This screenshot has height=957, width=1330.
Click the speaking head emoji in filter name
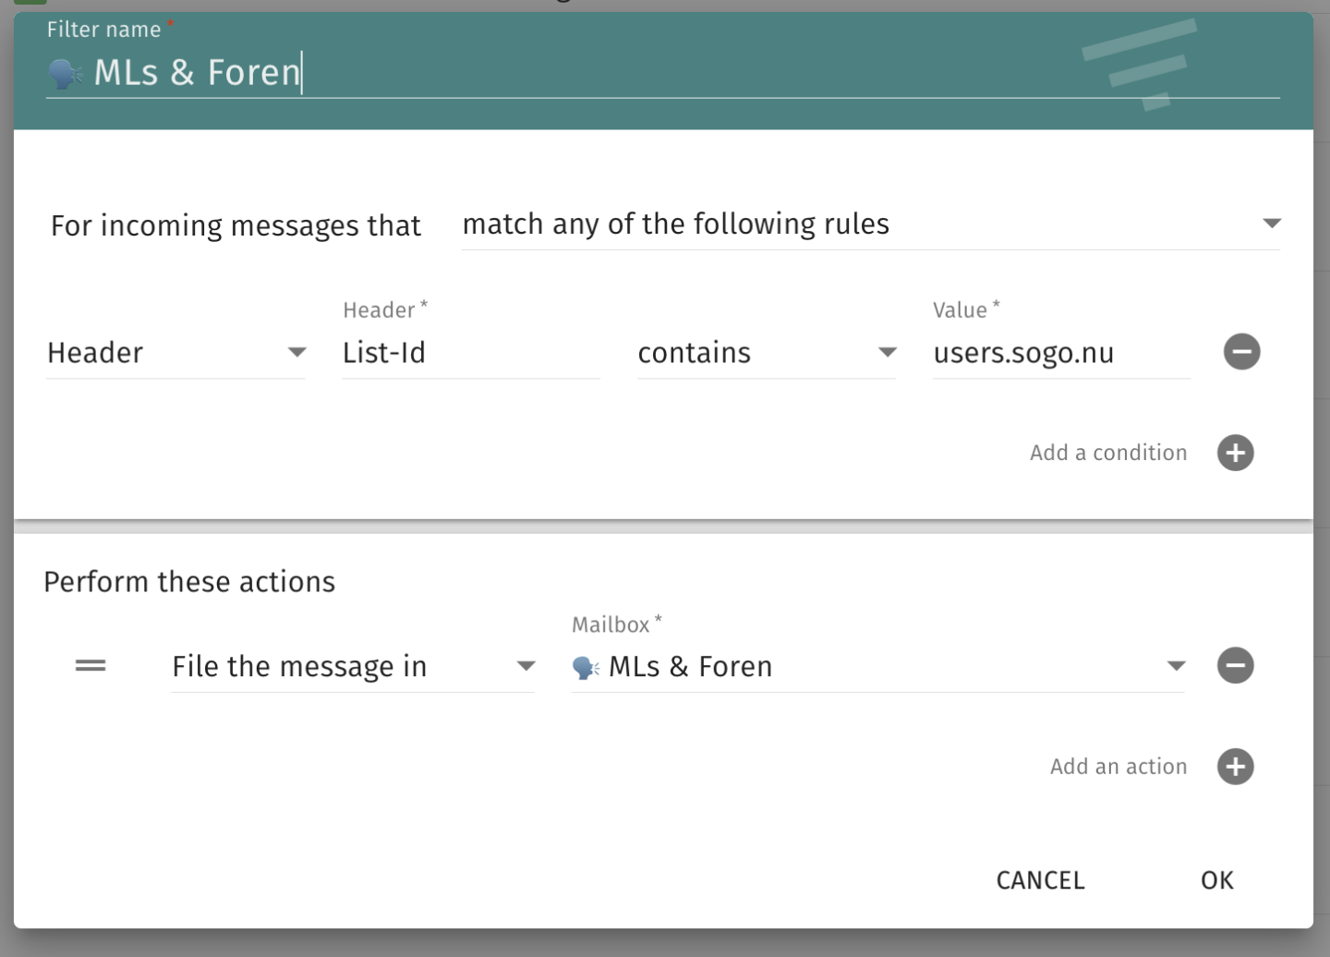[x=65, y=73]
